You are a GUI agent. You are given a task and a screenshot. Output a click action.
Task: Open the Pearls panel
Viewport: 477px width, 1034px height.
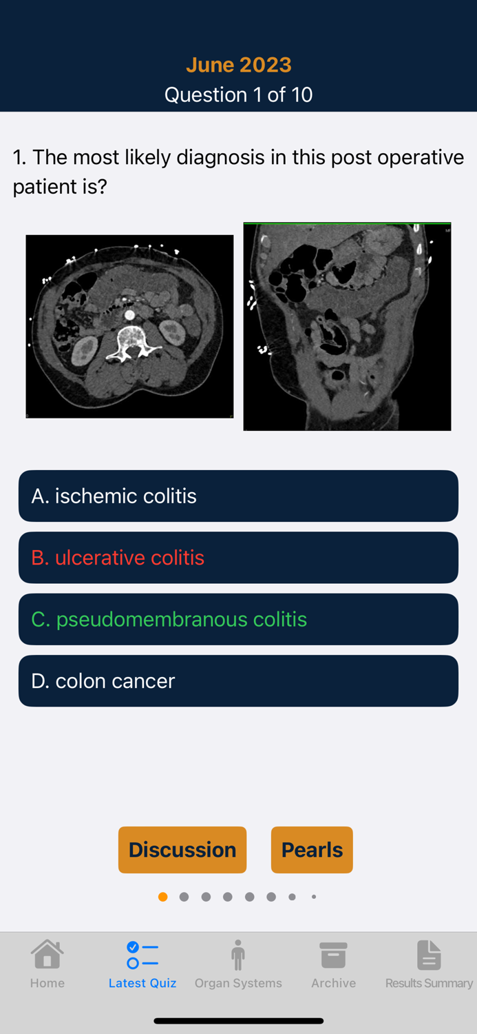(x=312, y=849)
